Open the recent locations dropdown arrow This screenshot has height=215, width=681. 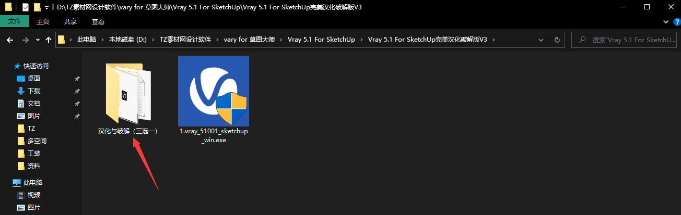(38, 40)
